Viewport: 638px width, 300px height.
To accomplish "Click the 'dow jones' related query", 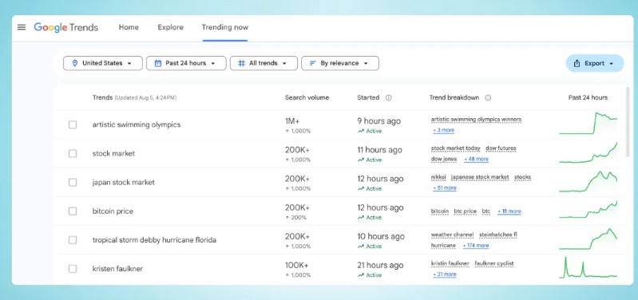I will tap(444, 159).
